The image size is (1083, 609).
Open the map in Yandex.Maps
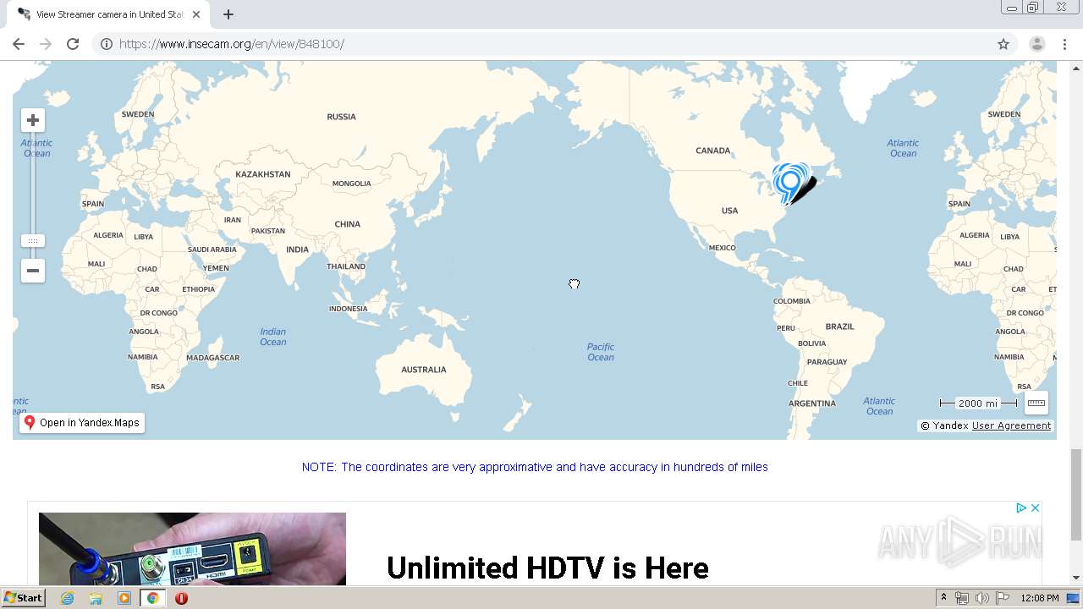(x=82, y=423)
